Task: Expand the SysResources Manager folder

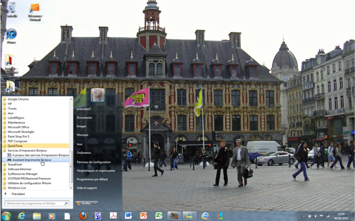Action: tap(36, 174)
